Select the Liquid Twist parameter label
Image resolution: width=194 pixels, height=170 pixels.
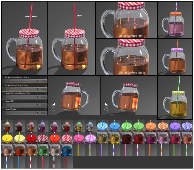click(x=11, y=109)
